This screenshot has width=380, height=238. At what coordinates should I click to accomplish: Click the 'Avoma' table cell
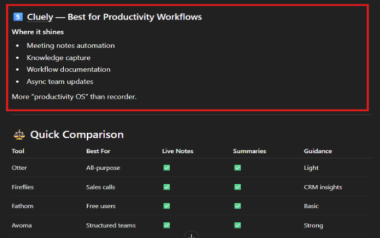click(21, 226)
